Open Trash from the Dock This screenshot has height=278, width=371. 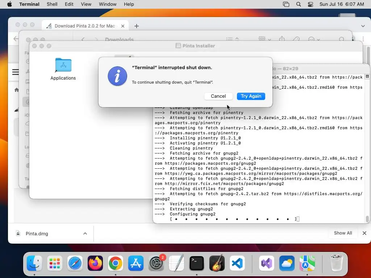pyautogui.click(x=336, y=263)
